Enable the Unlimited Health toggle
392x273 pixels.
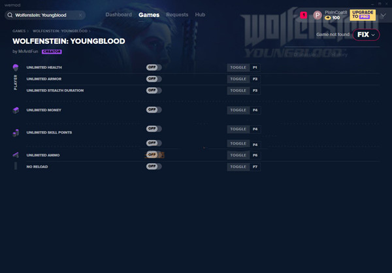[x=154, y=67]
